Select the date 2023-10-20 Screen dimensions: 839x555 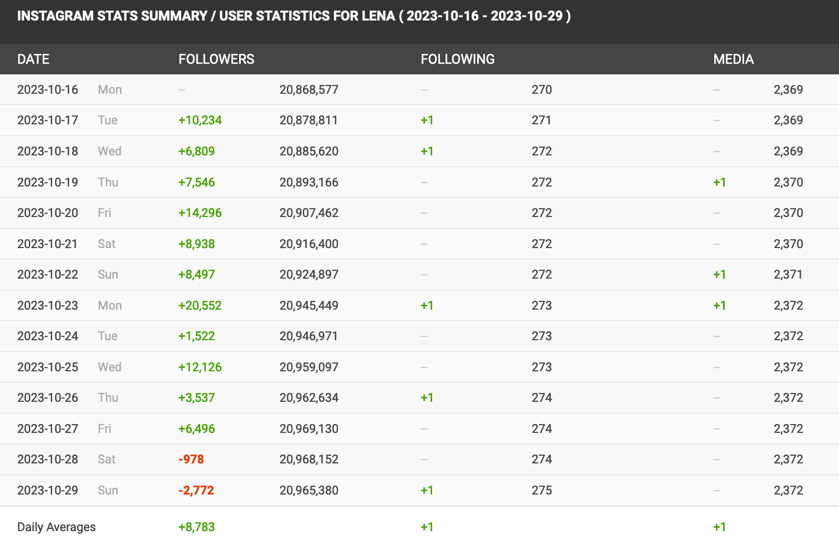click(x=48, y=213)
